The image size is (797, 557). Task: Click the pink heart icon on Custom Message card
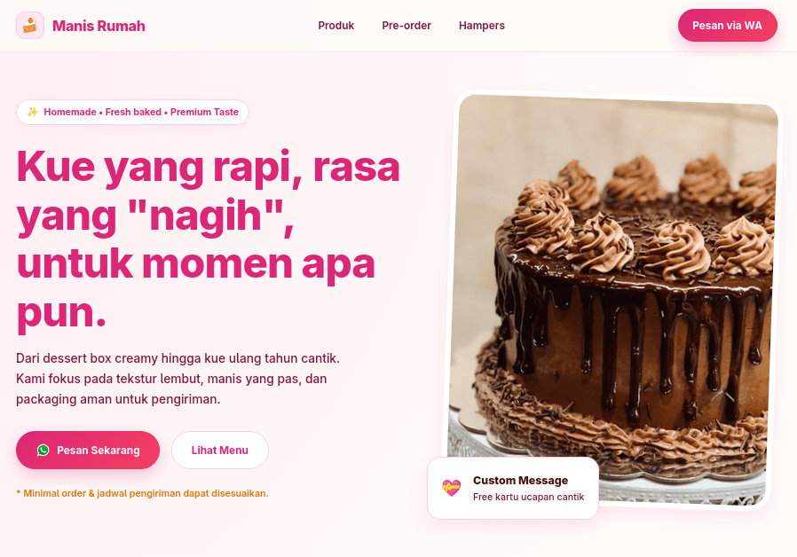(452, 488)
